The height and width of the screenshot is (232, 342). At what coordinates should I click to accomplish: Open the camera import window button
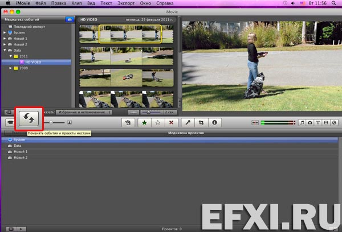tap(10, 122)
